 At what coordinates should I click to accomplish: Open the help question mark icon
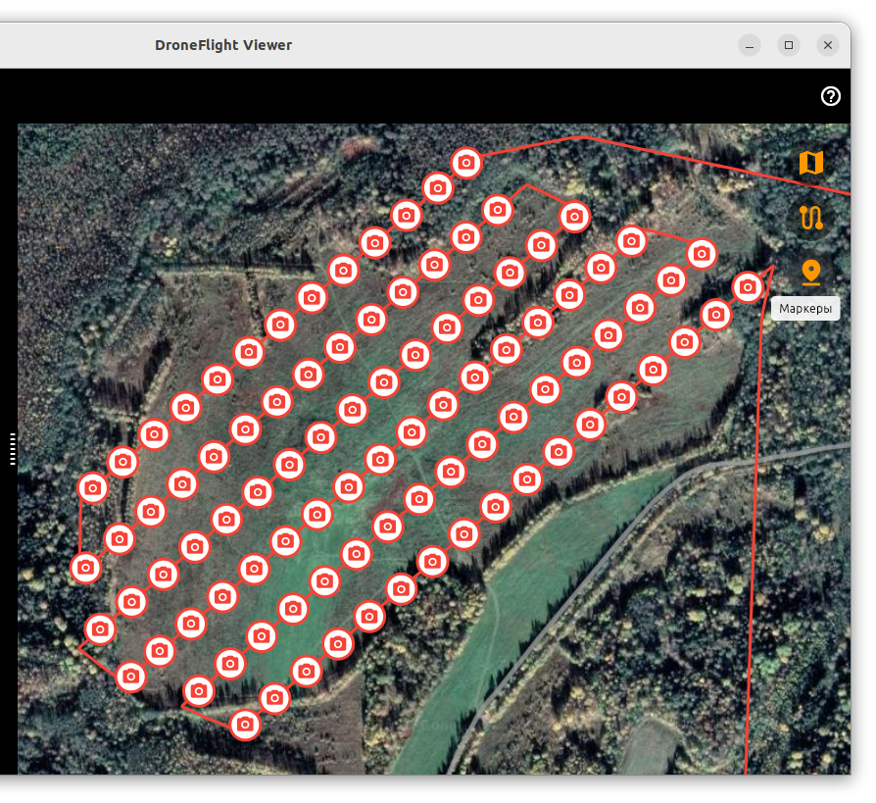831,96
